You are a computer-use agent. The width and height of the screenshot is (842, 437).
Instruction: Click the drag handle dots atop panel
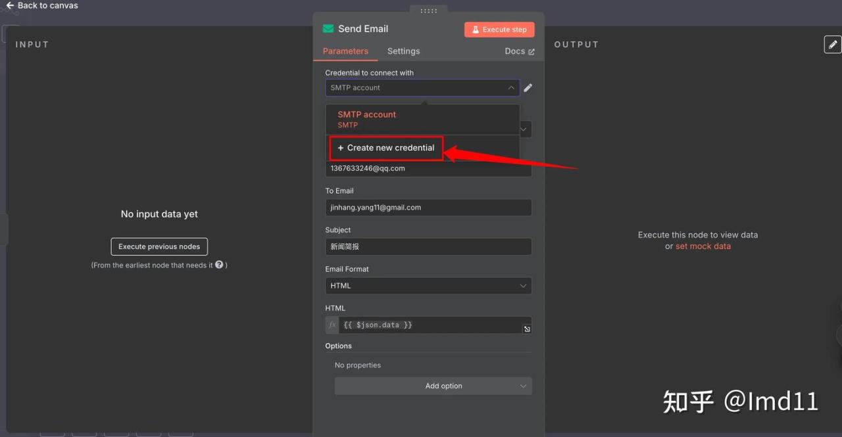tap(428, 11)
